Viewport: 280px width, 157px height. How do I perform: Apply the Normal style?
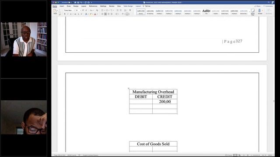141,12
